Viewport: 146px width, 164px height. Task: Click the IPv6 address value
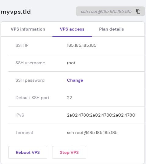(101, 115)
